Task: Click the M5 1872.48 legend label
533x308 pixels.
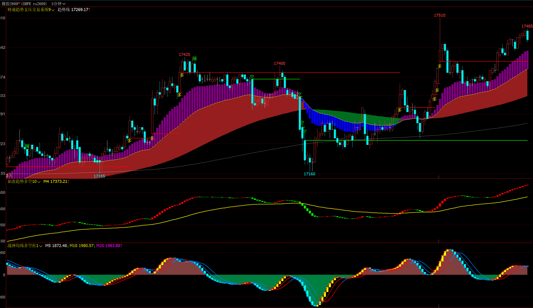Action: pyautogui.click(x=56, y=246)
